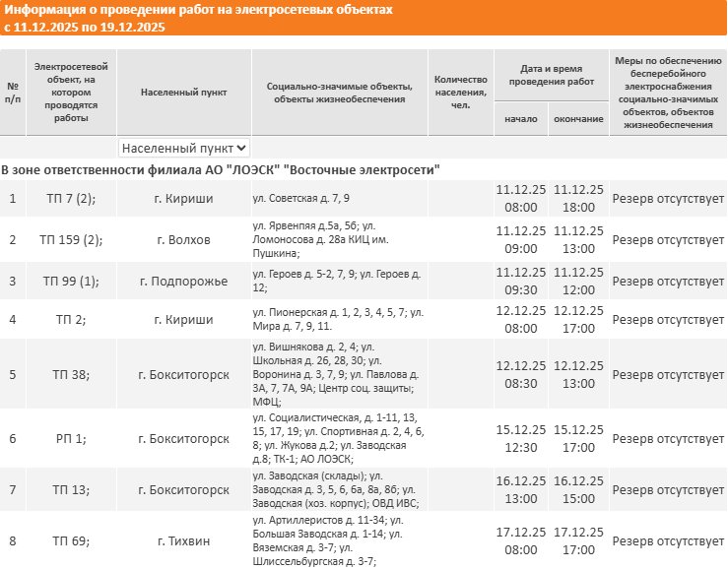Screen dimensions: 728x570
Task: Select end time "11.12.25 18:00"
Action: point(578,199)
